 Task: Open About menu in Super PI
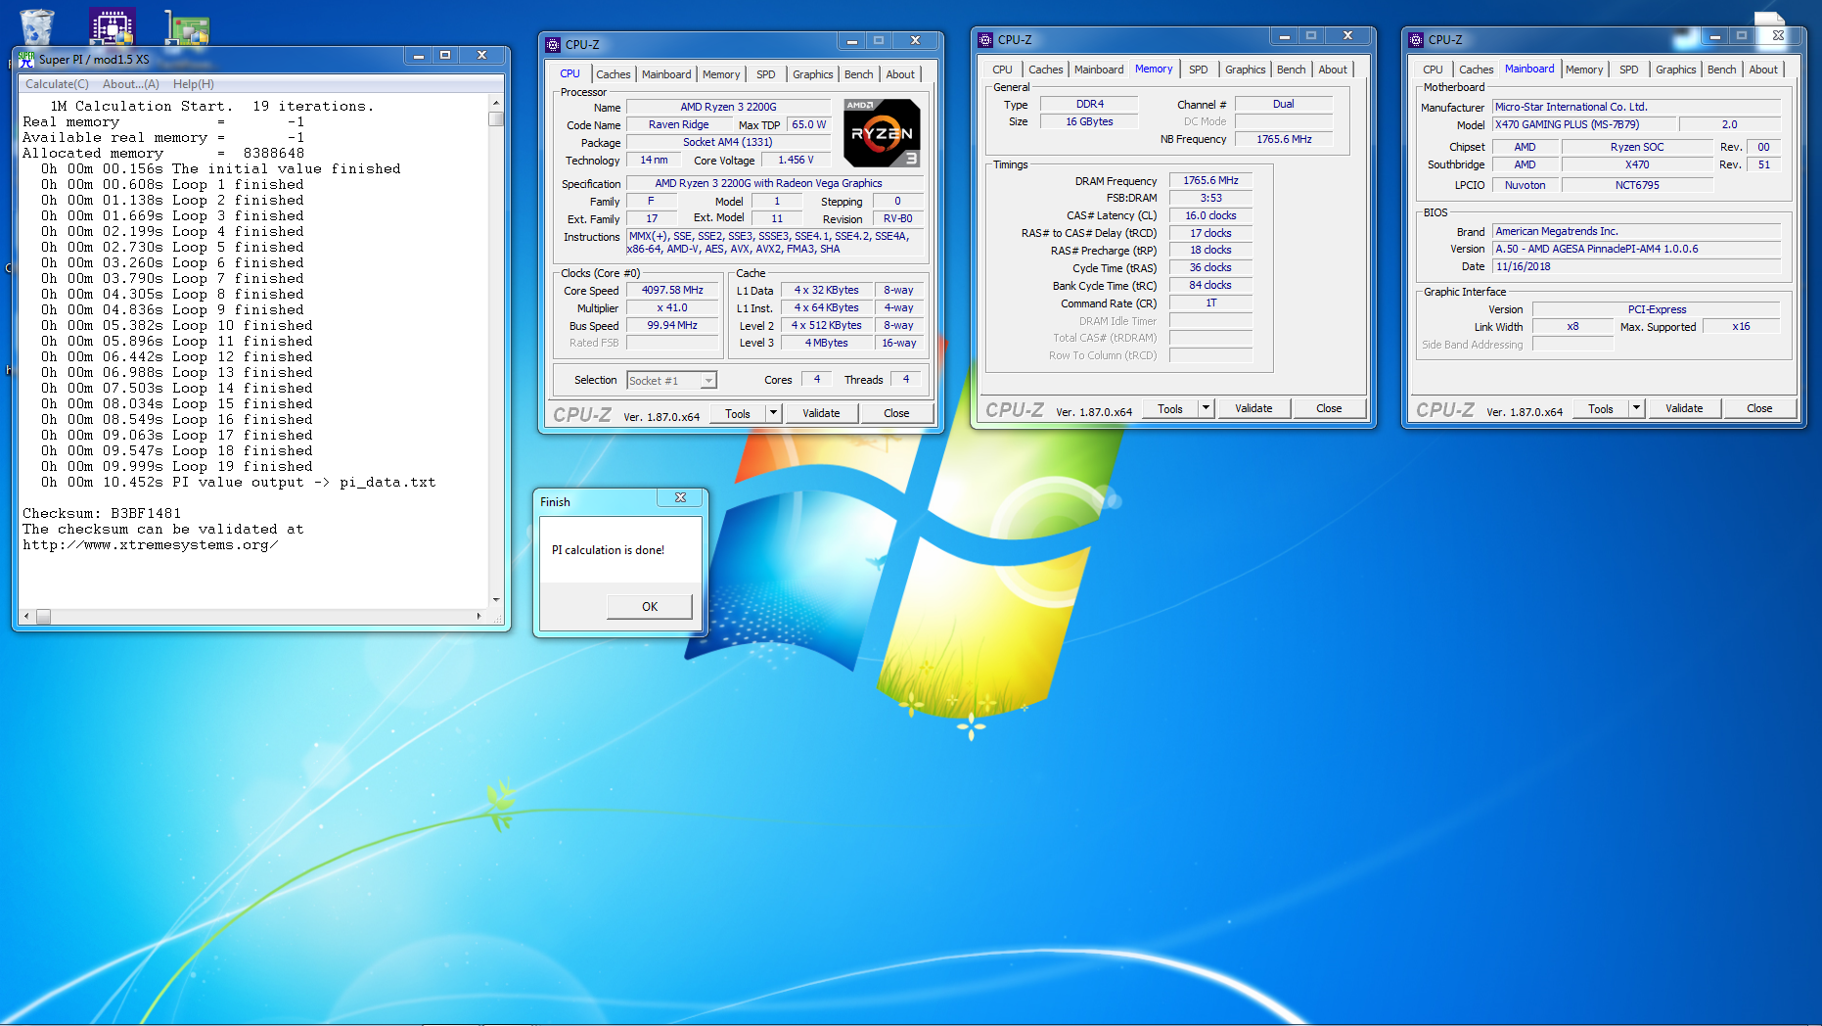coord(131,84)
